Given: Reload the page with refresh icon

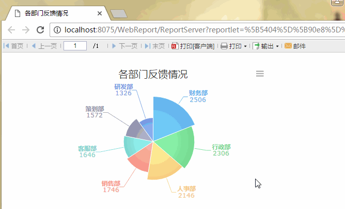Looking at the screenshot, I should (40, 30).
